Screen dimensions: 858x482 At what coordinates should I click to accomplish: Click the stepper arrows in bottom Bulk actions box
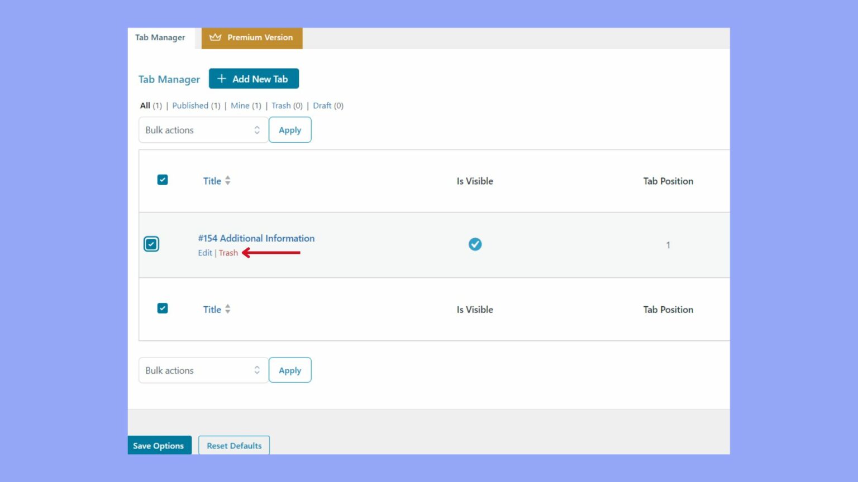pos(257,370)
